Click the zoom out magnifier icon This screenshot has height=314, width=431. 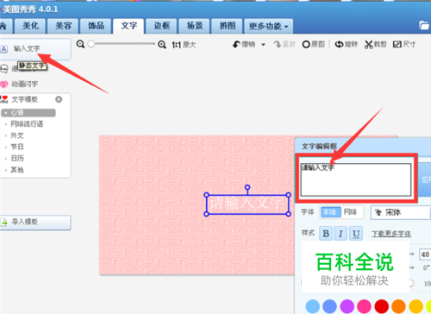(80, 44)
